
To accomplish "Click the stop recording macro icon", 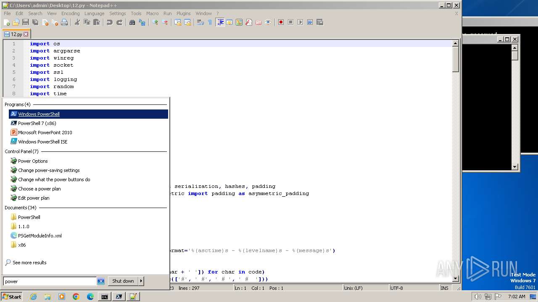I will point(291,22).
